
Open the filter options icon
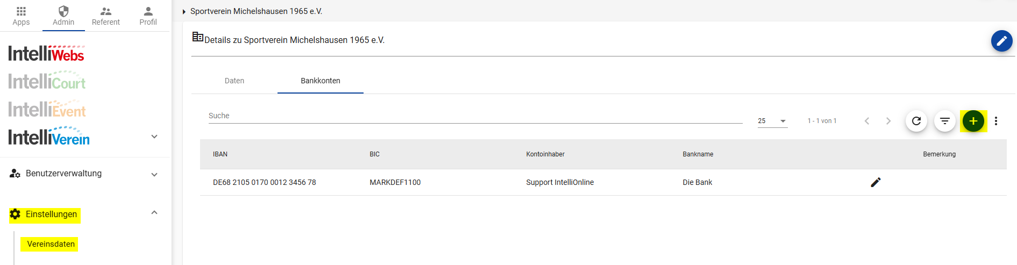(x=945, y=121)
